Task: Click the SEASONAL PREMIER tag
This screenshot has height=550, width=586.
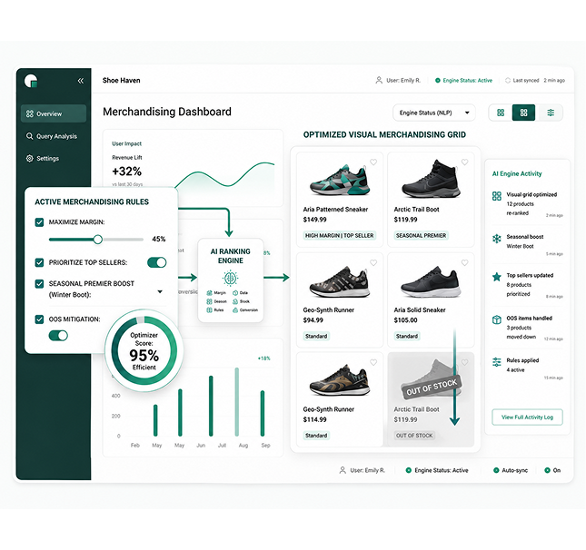Action: (422, 236)
